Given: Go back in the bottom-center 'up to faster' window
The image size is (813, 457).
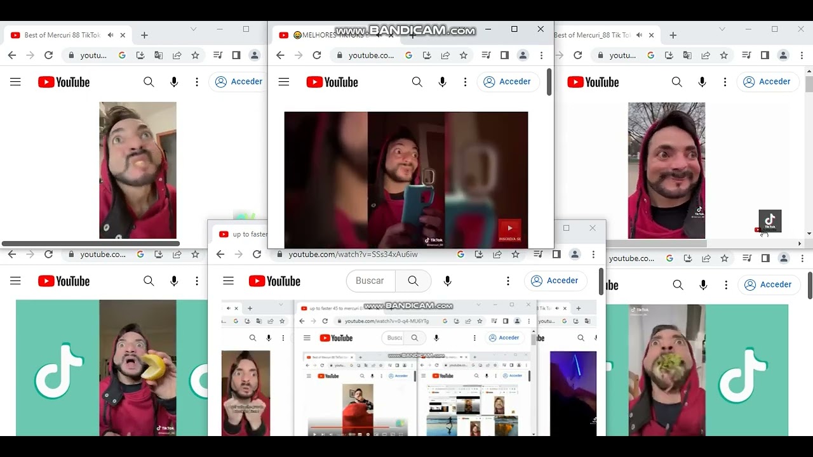Looking at the screenshot, I should tap(220, 255).
